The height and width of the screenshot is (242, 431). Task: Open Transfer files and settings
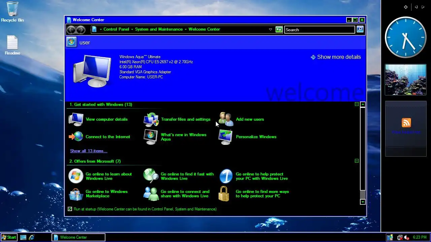[177, 119]
